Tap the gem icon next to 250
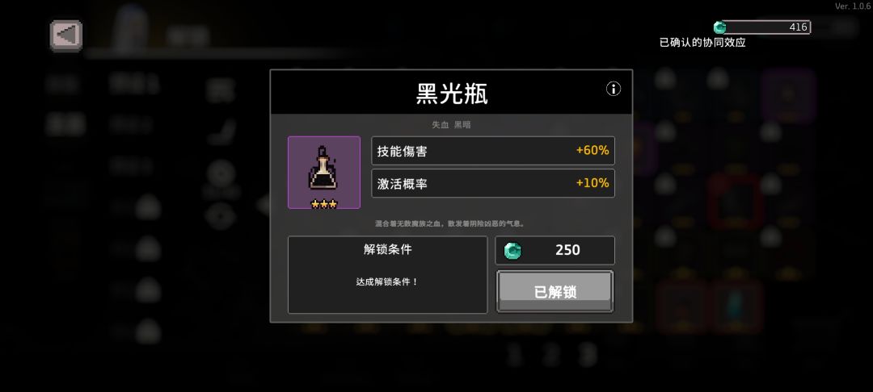The height and width of the screenshot is (392, 873). [x=512, y=250]
